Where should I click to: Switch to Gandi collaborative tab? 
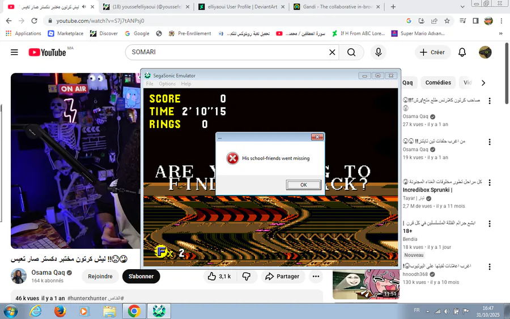[337, 6]
